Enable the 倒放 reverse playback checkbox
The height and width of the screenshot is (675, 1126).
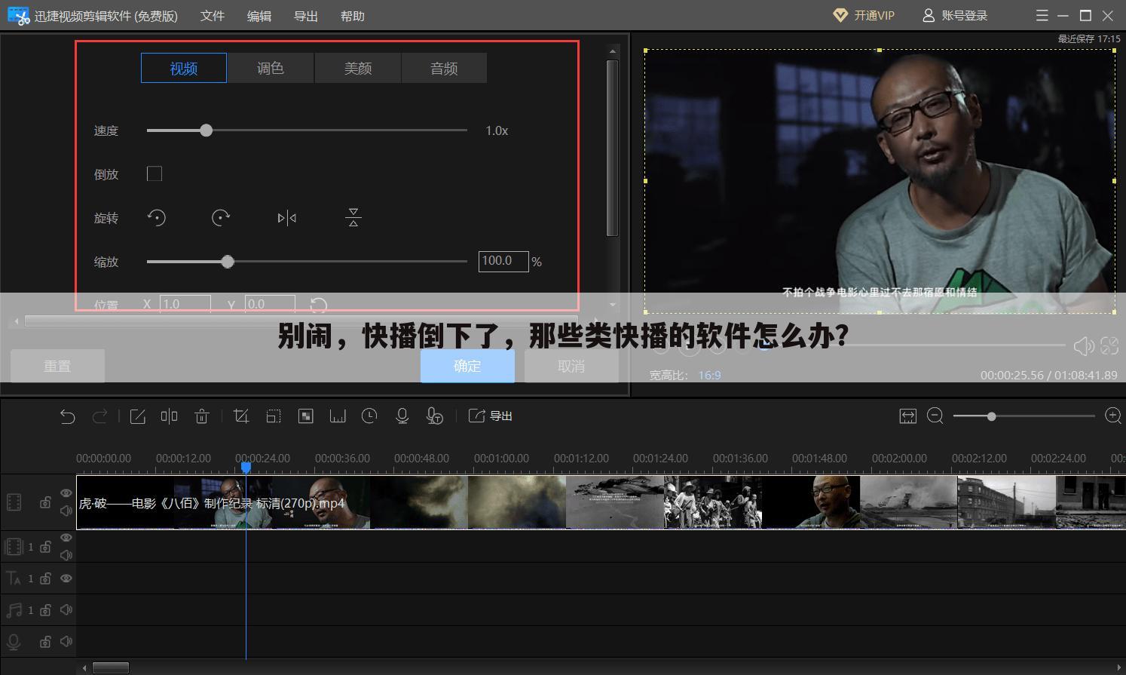[x=155, y=174]
